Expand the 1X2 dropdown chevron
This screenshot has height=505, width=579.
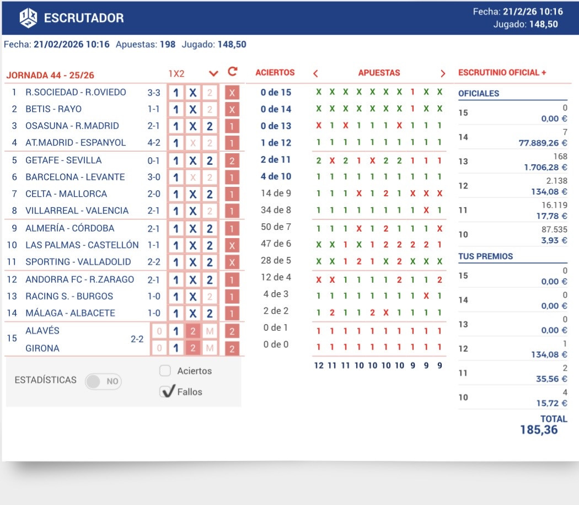(213, 73)
